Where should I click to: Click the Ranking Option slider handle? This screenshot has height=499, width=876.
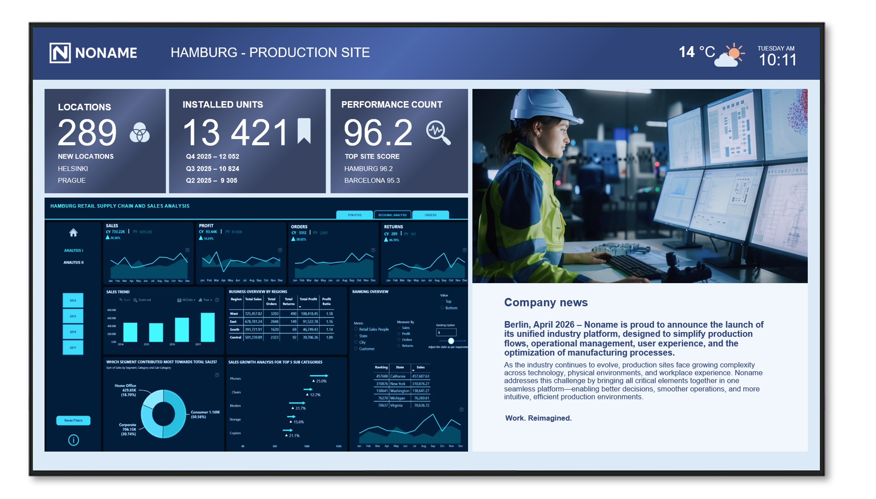(451, 341)
